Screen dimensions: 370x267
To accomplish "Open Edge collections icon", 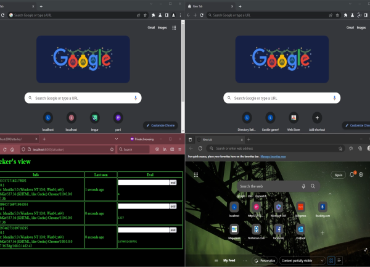I will (x=360, y=149).
